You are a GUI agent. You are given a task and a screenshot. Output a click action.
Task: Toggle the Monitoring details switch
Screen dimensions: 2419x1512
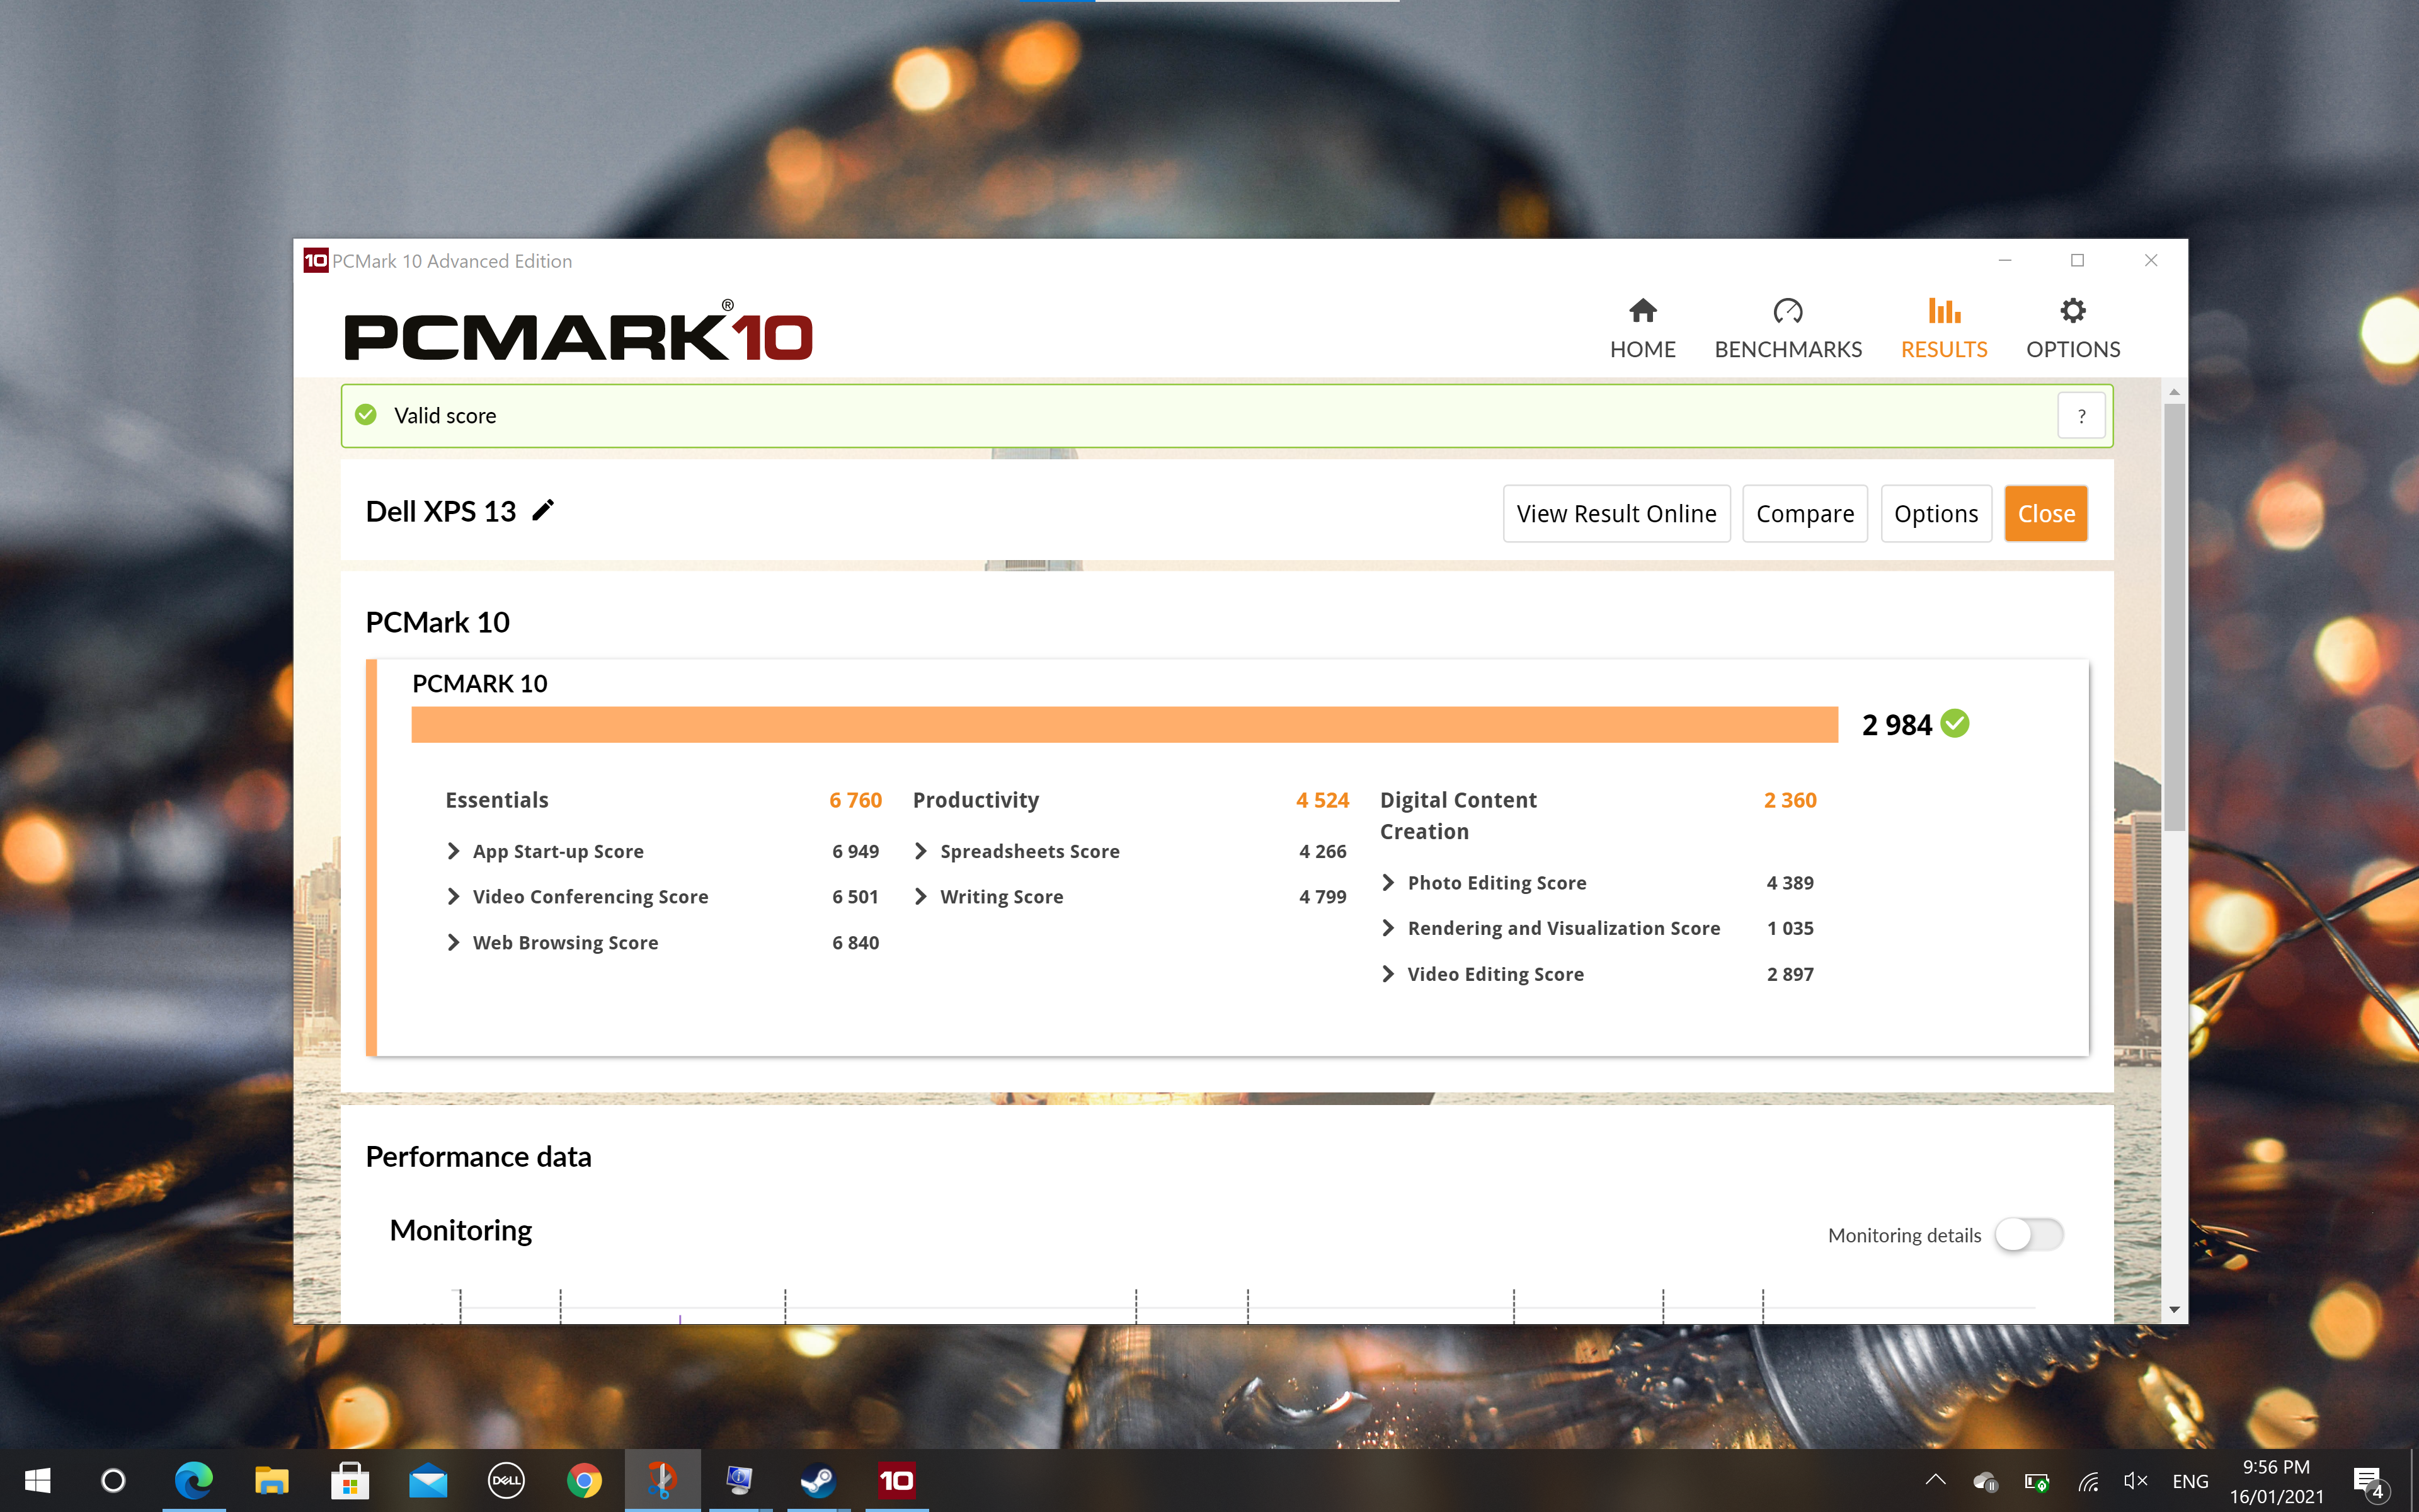tap(2028, 1235)
